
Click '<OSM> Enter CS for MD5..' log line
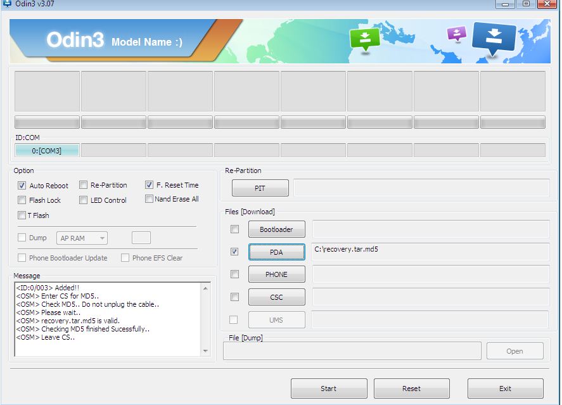pyautogui.click(x=58, y=296)
